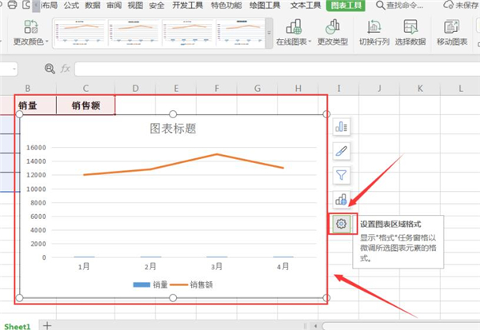Click the 更改类型 change type button
The image size is (480, 330).
(332, 33)
